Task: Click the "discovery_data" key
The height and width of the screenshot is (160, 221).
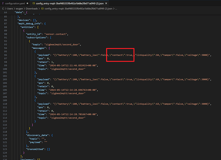Action: pos(37,135)
